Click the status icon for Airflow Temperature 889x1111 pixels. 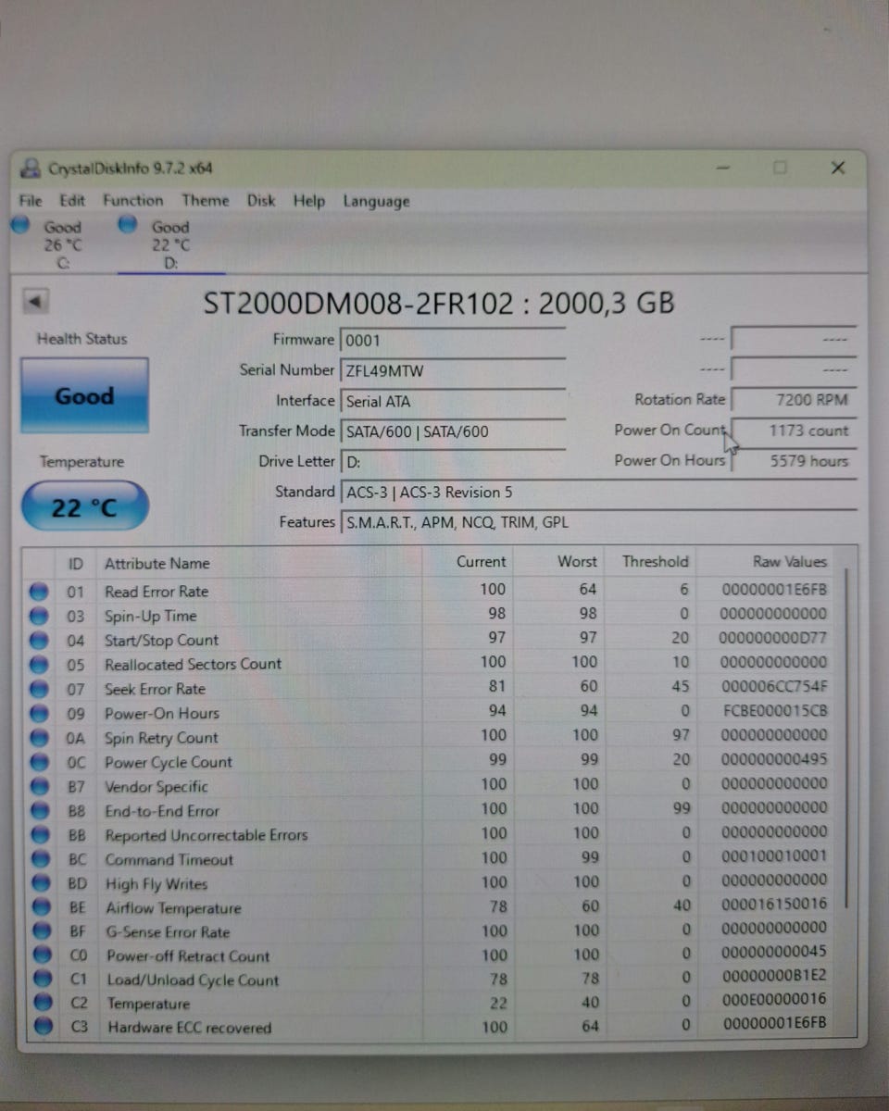click(41, 908)
